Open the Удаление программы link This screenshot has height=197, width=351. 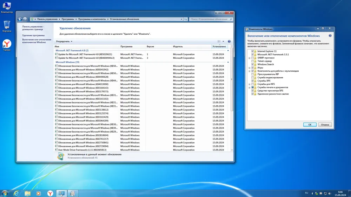point(33,35)
